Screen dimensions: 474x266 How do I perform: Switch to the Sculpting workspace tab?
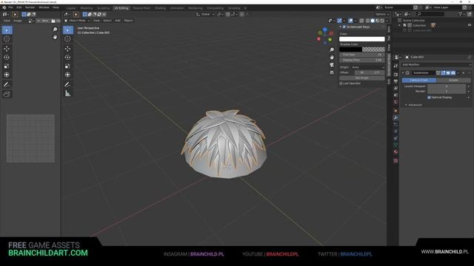click(104, 8)
